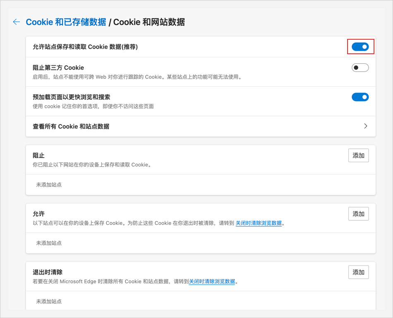The height and width of the screenshot is (318, 393).
Task: Open the "Cookie 和已存储数据" breadcrumb link
Action: point(66,22)
